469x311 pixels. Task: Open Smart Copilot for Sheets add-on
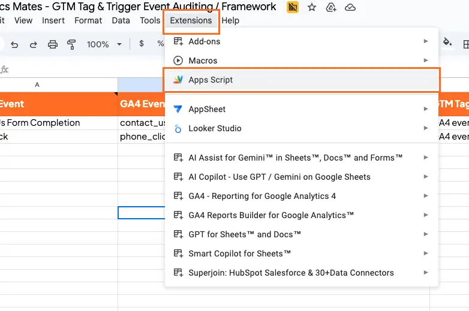pos(302,253)
